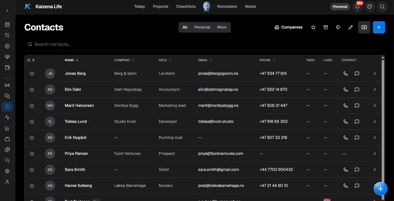Click the floating blue plus button
Viewport: 394px width, 201px height.
tap(381, 189)
